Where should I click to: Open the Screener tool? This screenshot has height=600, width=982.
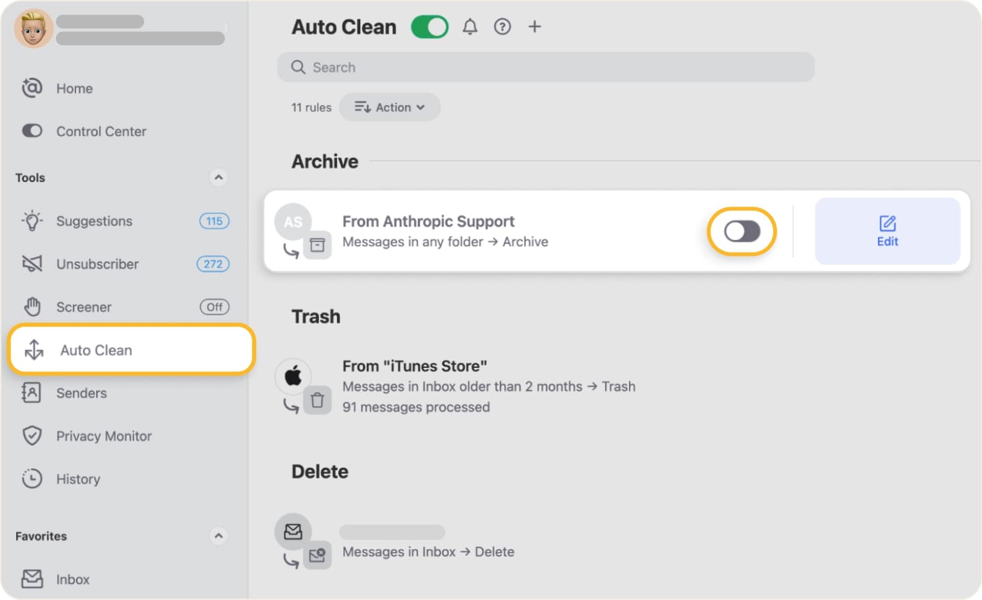point(83,307)
